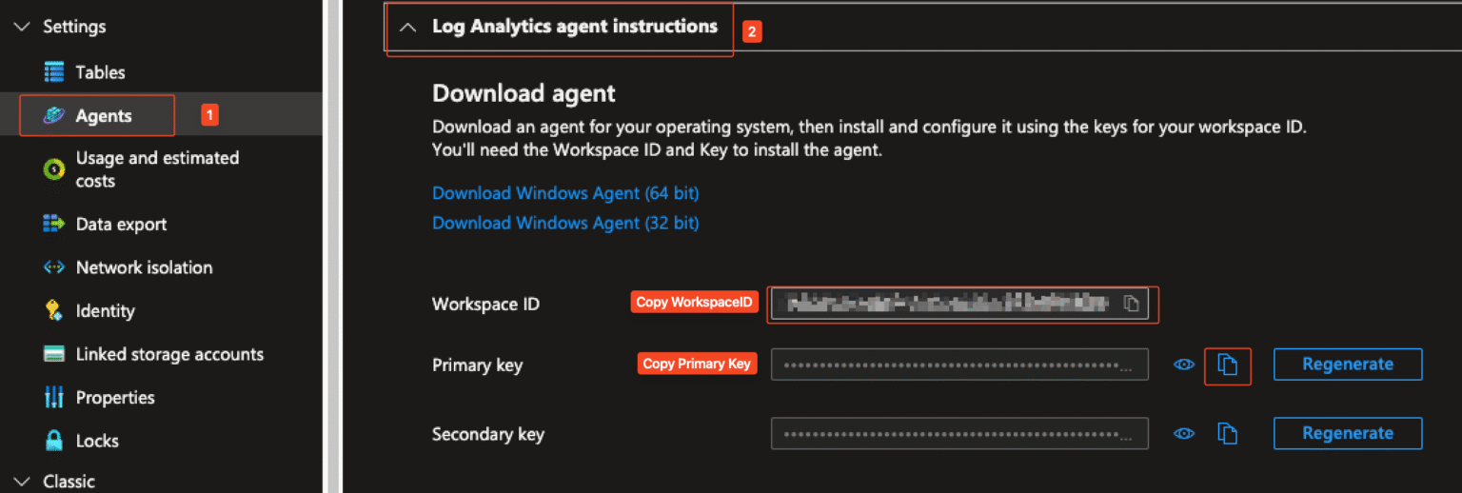Click the Usage and estimated costs icon

54,169
